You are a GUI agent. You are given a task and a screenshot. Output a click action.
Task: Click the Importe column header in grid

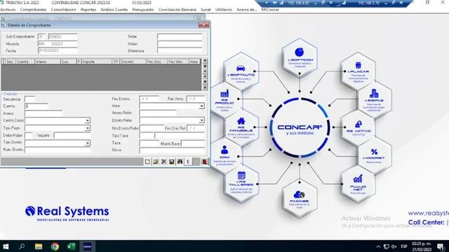(x=97, y=62)
